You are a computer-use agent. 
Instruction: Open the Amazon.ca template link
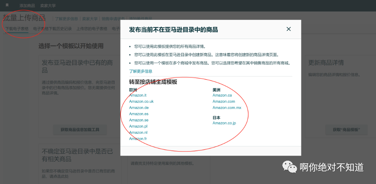pos(222,95)
